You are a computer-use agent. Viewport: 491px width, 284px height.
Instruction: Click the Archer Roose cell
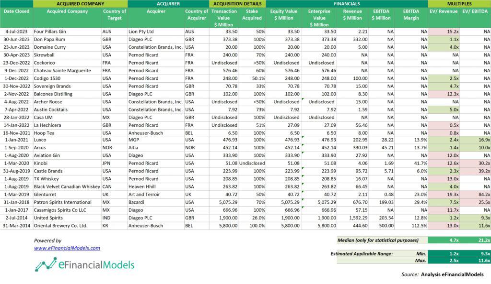[x=67, y=102]
